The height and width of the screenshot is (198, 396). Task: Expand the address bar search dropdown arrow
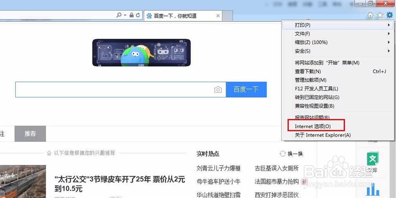[x=125, y=15]
